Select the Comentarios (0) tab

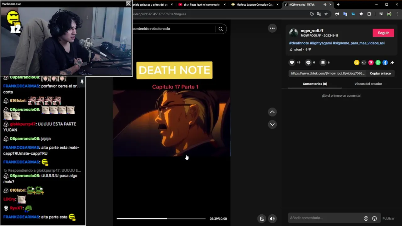(x=315, y=84)
